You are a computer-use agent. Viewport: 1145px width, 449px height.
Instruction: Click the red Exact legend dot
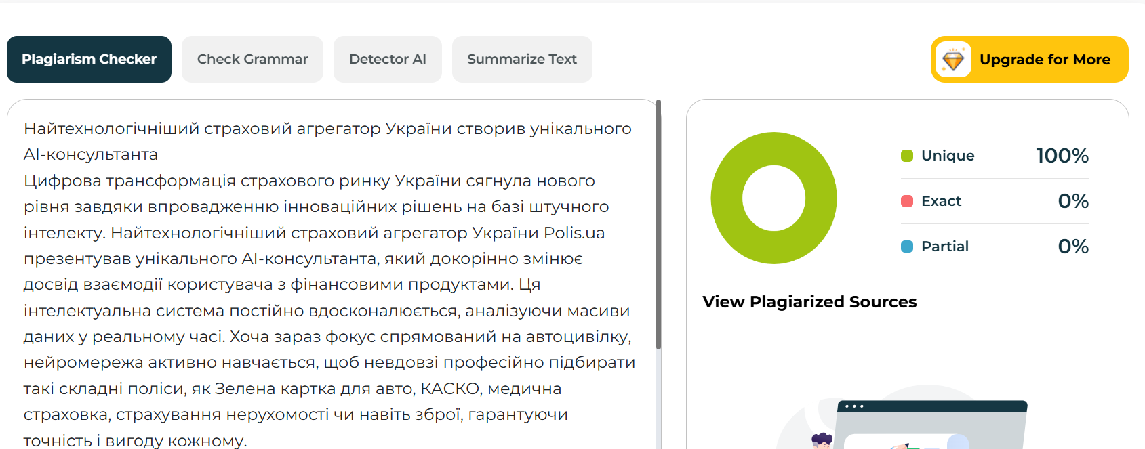[907, 201]
